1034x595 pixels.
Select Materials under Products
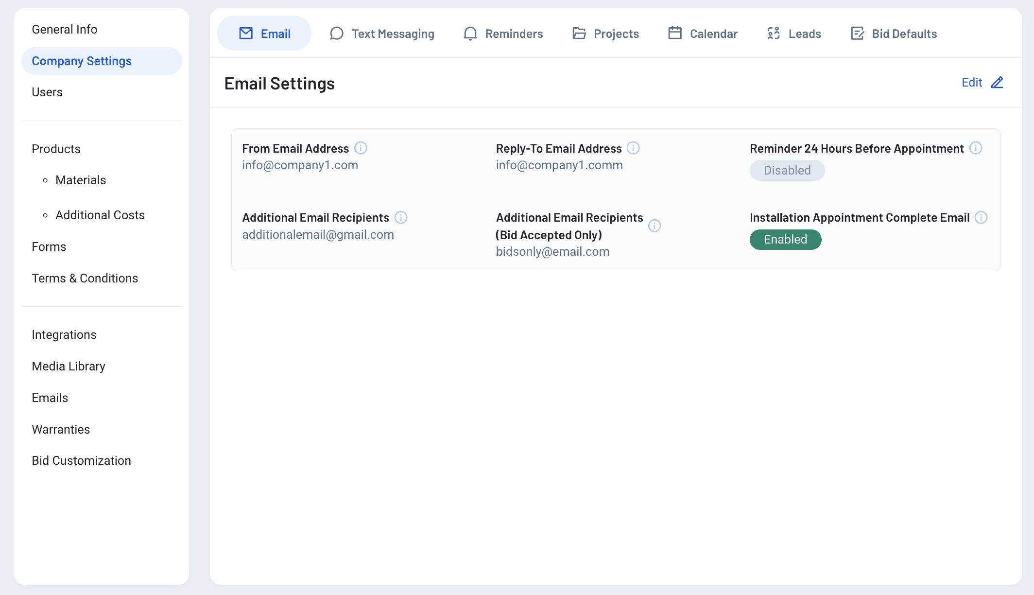[81, 180]
